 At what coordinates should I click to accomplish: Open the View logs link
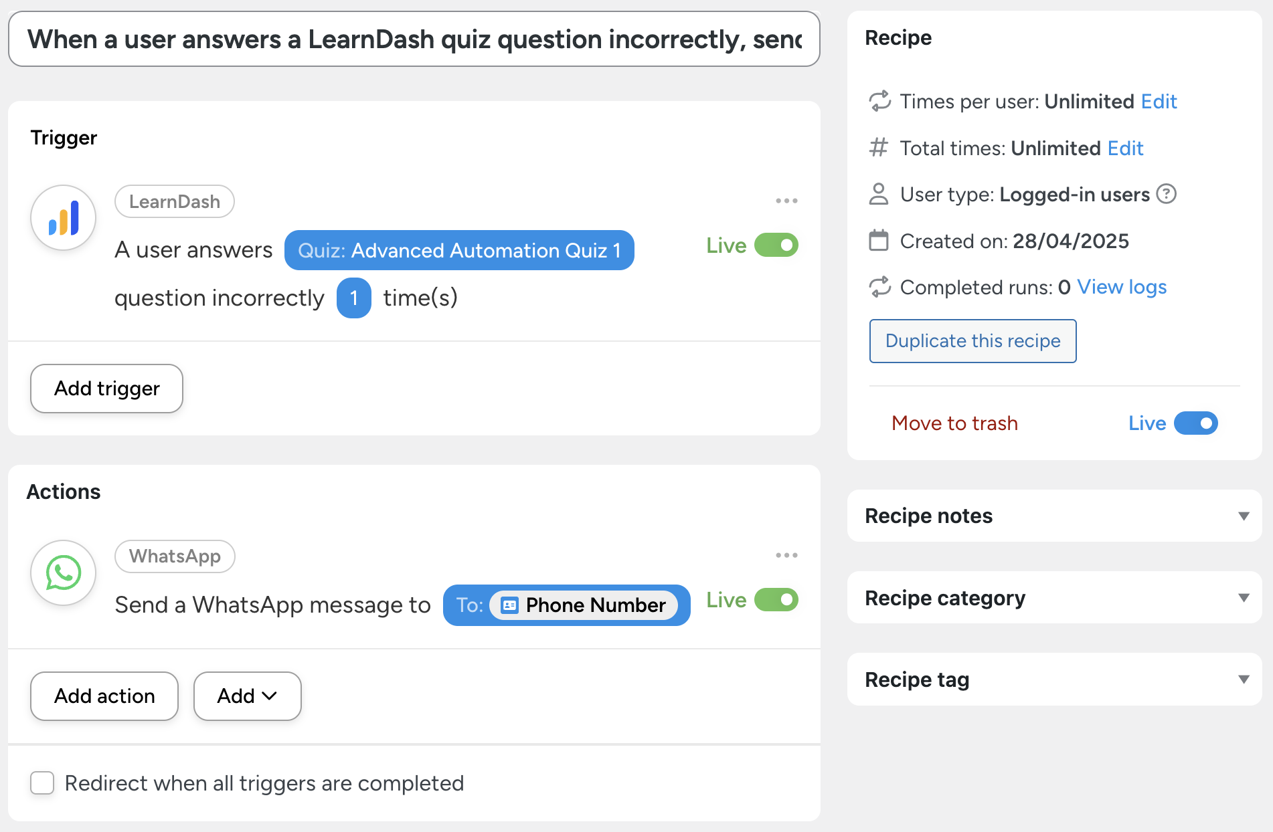pos(1122,287)
